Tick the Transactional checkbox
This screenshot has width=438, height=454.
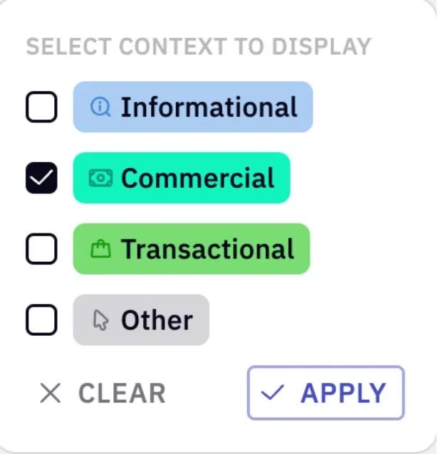coord(41,249)
